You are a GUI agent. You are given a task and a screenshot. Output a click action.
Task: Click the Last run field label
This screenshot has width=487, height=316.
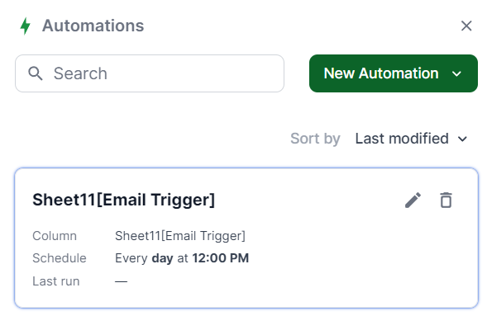point(56,281)
